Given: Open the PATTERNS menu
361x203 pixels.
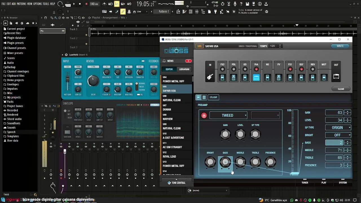Looking at the screenshot, I should (x=21, y=4).
